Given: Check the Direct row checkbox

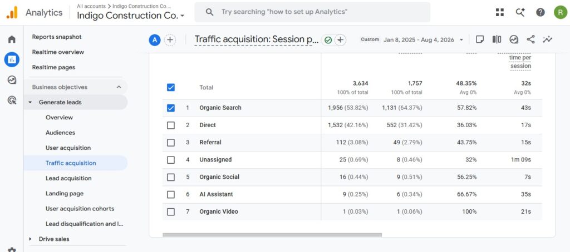Looking at the screenshot, I should click(x=170, y=125).
